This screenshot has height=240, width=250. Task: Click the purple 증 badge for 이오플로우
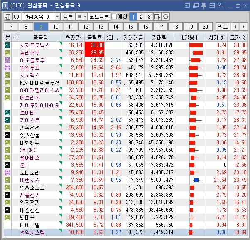[7, 60]
